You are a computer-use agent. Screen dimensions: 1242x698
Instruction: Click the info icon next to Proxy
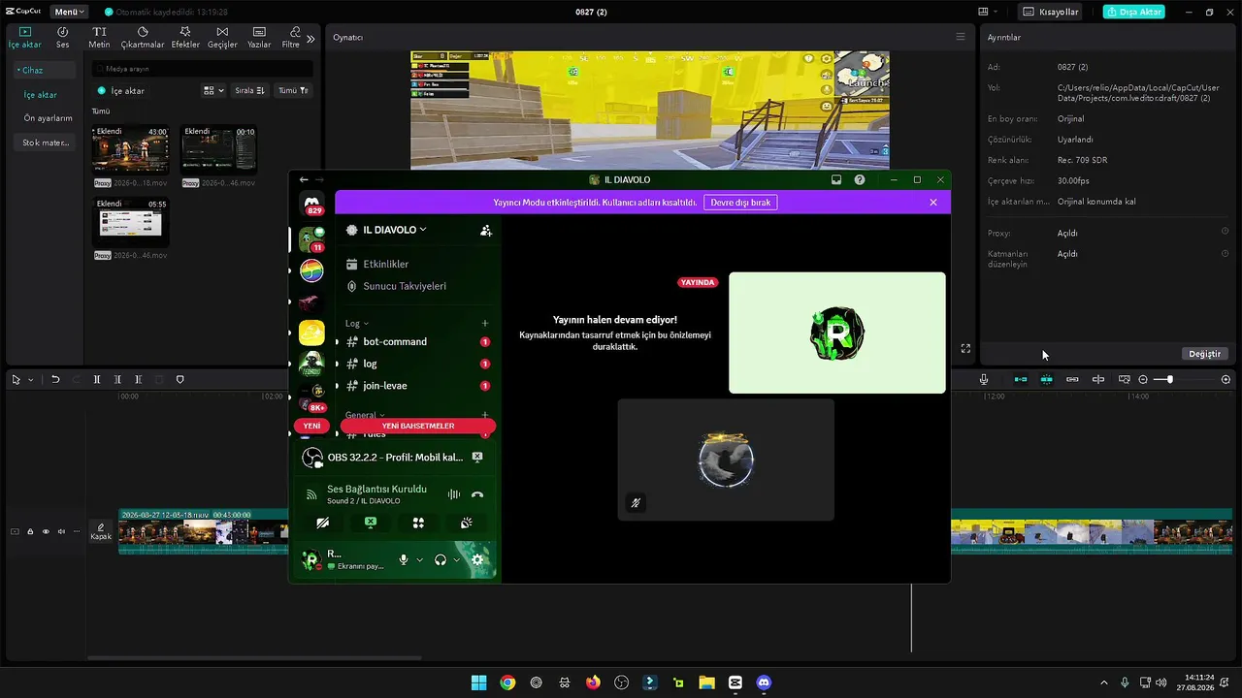1225,232
